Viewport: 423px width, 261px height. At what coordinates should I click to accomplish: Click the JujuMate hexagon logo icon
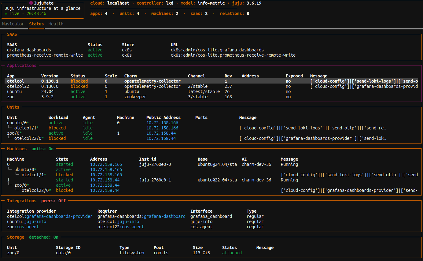[x=31, y=3]
